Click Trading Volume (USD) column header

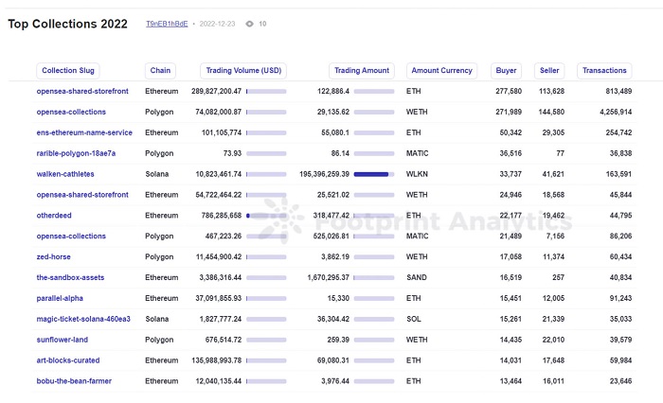(243, 71)
